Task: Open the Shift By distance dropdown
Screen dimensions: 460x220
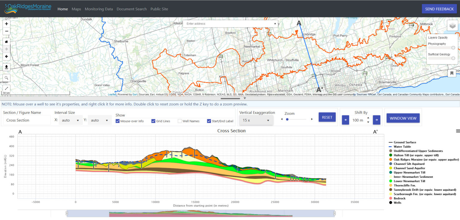Action: (361, 120)
